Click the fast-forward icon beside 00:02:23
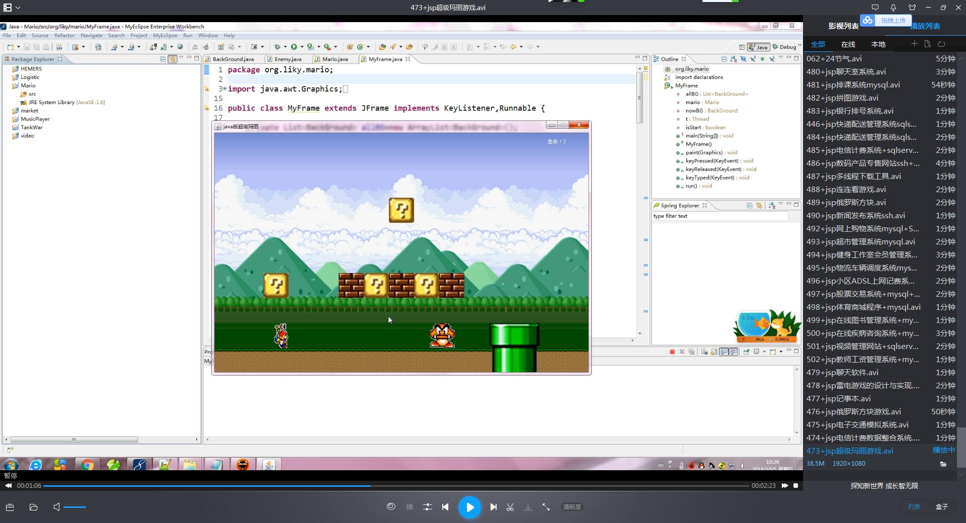Image resolution: width=966 pixels, height=523 pixels. tap(785, 486)
